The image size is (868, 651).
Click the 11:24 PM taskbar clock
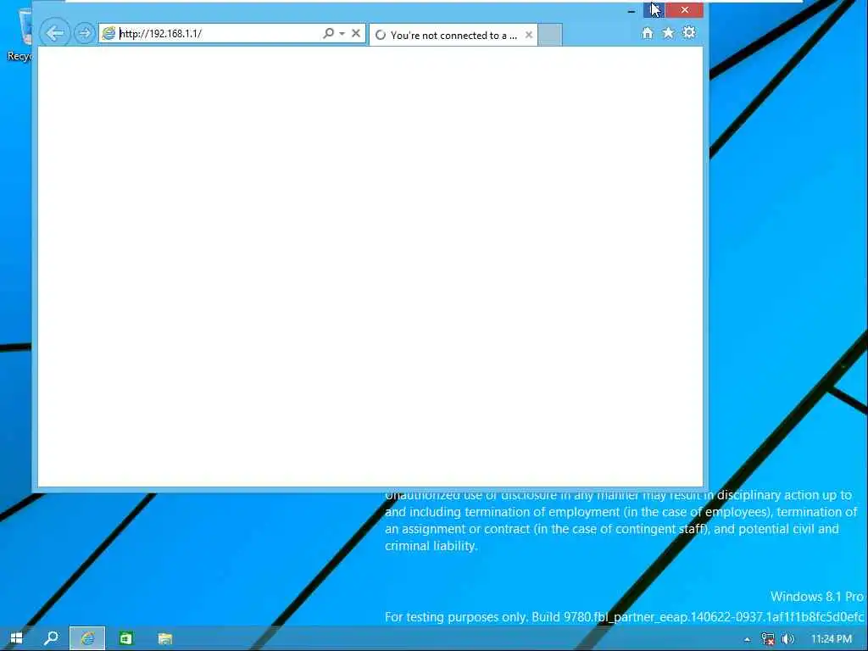831,639
